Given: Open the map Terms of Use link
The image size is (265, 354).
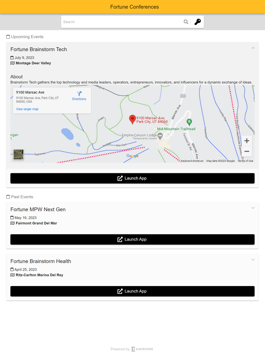Looking at the screenshot, I should click(x=245, y=161).
